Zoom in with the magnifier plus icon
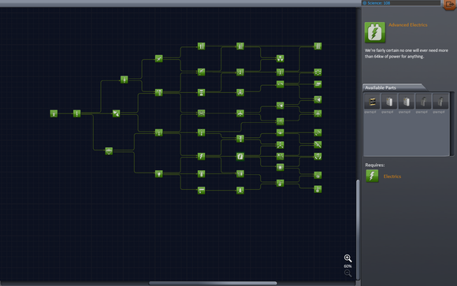Image resolution: width=457 pixels, height=286 pixels. [x=347, y=258]
